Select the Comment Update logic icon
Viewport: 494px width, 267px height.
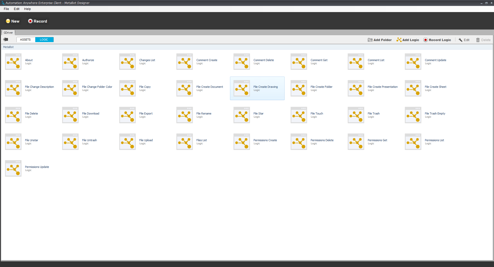[x=413, y=62]
